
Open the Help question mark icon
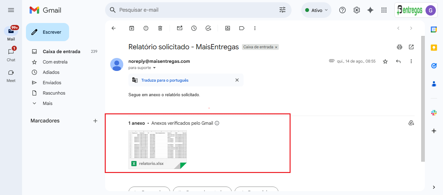[342, 10]
